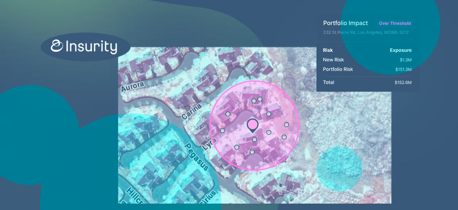Select the New Risk row label
The image size is (458, 210).
click(333, 60)
